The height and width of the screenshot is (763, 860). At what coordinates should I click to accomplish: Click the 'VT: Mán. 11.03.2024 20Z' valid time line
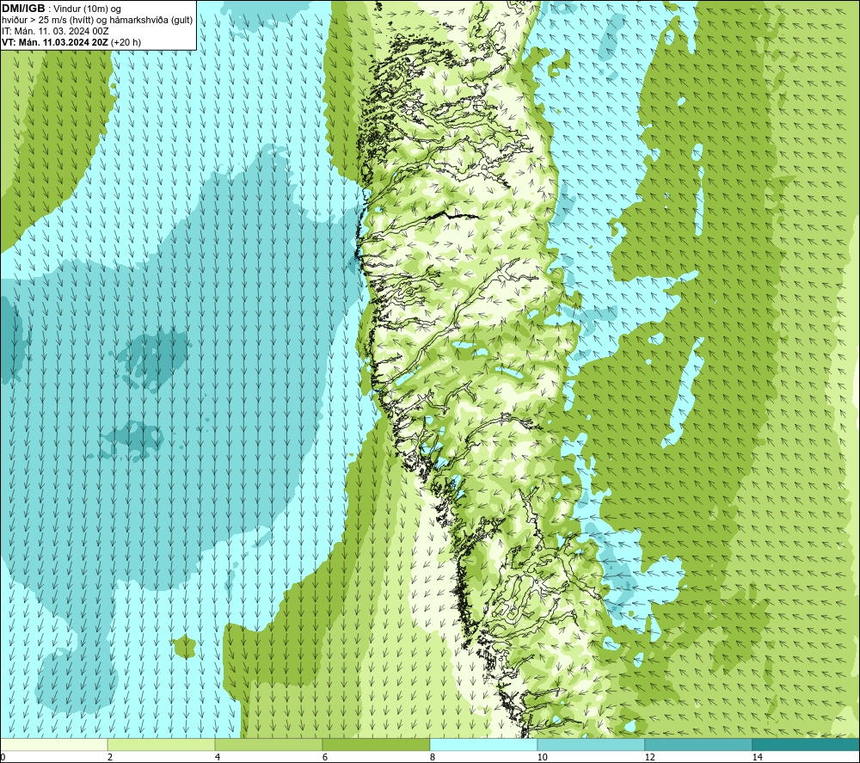point(55,42)
